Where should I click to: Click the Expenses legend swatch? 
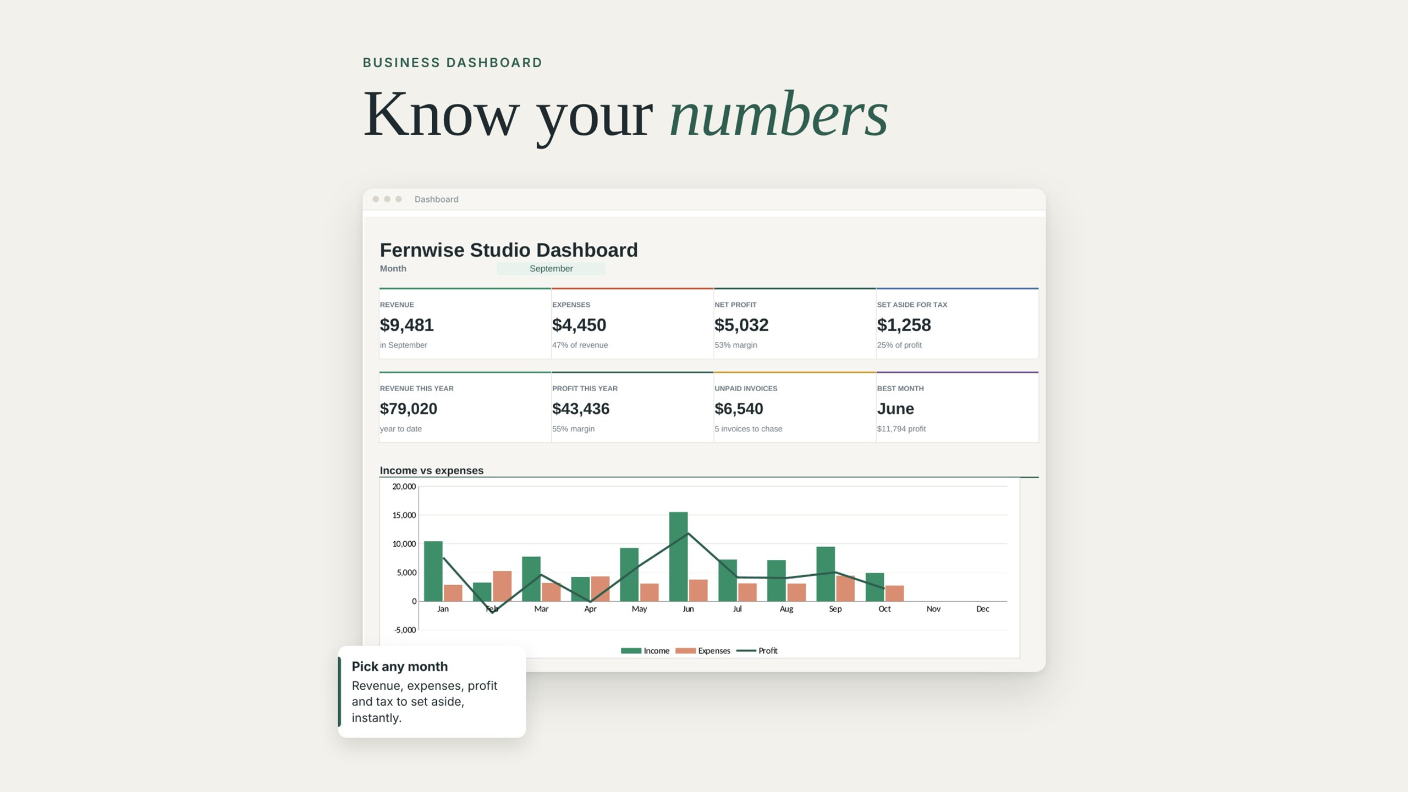coord(685,651)
